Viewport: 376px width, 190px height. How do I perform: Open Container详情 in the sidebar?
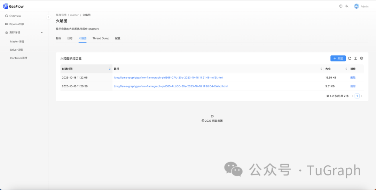coord(19,58)
